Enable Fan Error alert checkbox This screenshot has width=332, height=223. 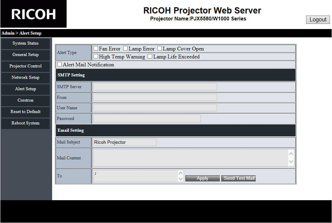96,48
